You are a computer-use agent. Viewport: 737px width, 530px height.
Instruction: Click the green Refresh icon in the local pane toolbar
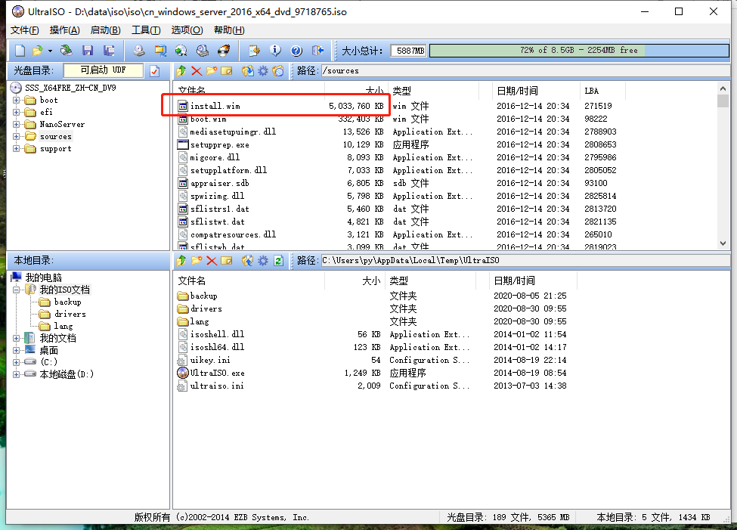(x=278, y=261)
